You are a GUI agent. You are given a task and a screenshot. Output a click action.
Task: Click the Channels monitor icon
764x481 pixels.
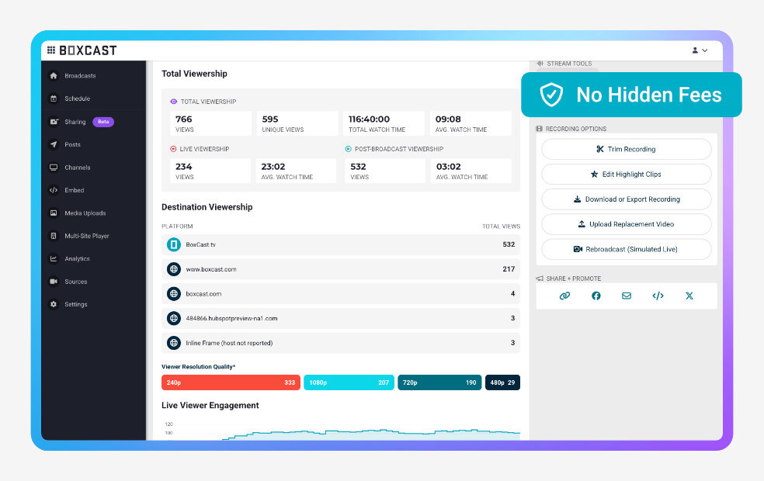tap(54, 168)
